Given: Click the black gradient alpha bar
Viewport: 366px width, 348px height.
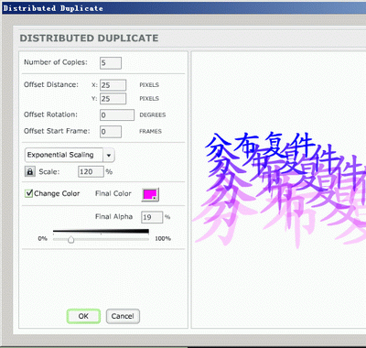Looking at the screenshot, I should click(x=101, y=232).
